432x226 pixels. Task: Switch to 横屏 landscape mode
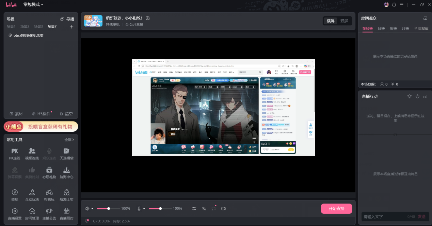(x=331, y=21)
